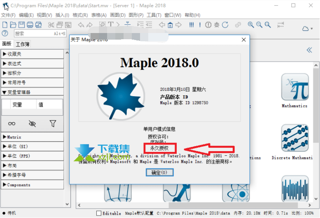Open the 编辑(E) menu
This screenshot has width=320, height=218.
(26, 15)
